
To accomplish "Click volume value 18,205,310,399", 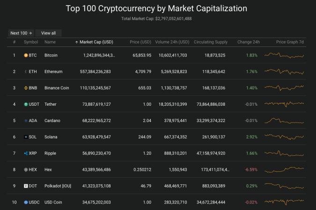I will [173, 104].
